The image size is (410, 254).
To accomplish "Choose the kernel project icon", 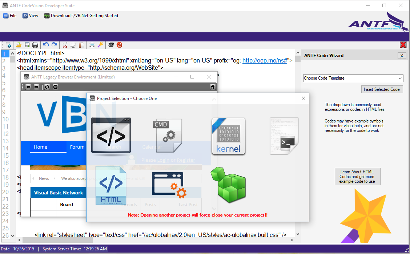I will 229,136.
